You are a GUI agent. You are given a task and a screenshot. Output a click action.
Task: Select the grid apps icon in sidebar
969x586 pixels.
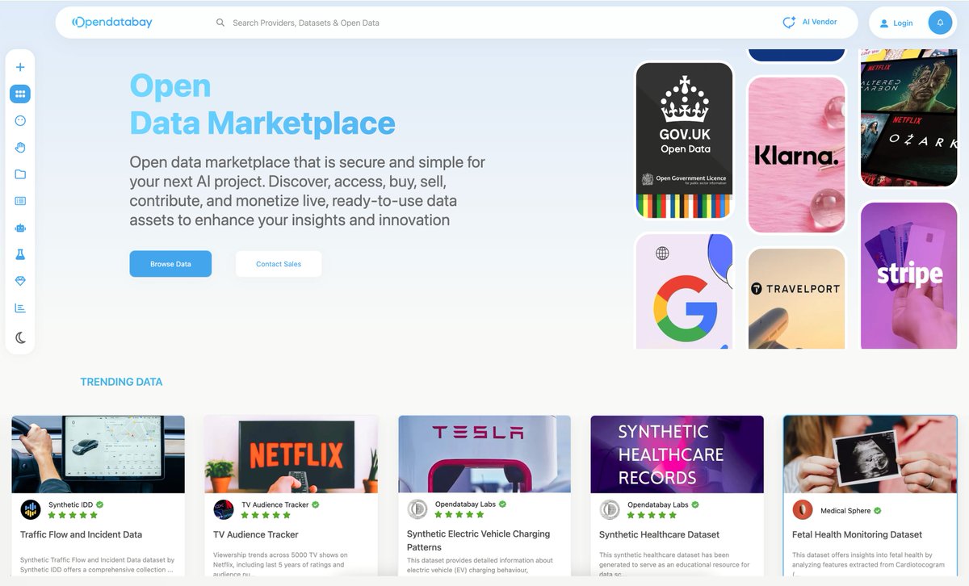coord(20,94)
